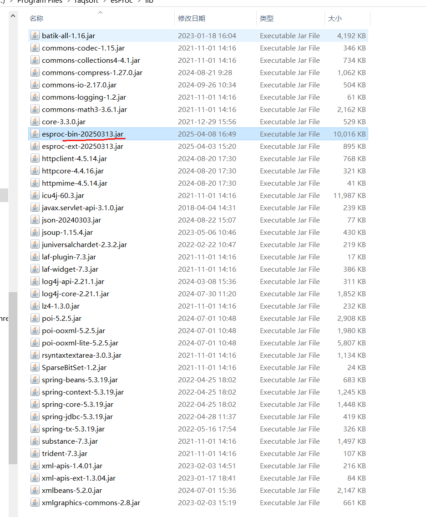This screenshot has width=426, height=517.
Task: Select file name poi-5.2.5.jar
Action: pos(61,318)
